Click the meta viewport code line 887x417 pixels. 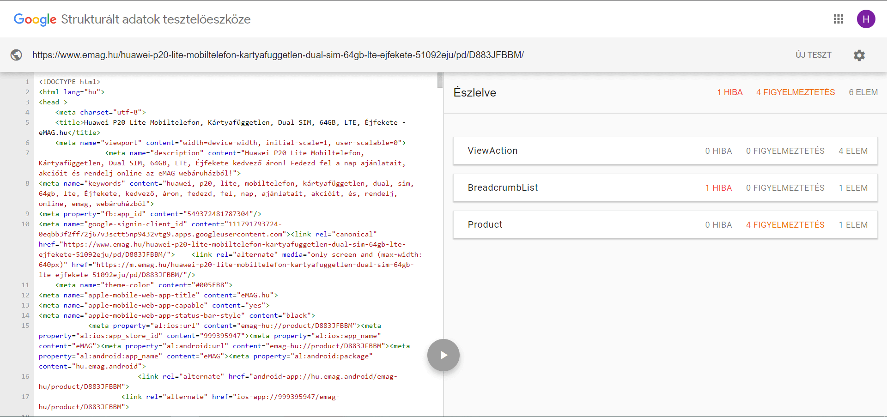coord(231,143)
